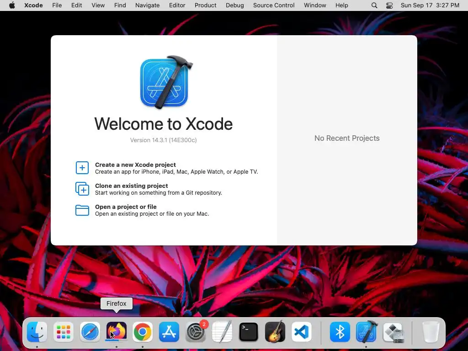Open Spotlight search in menu bar

[x=374, y=5]
